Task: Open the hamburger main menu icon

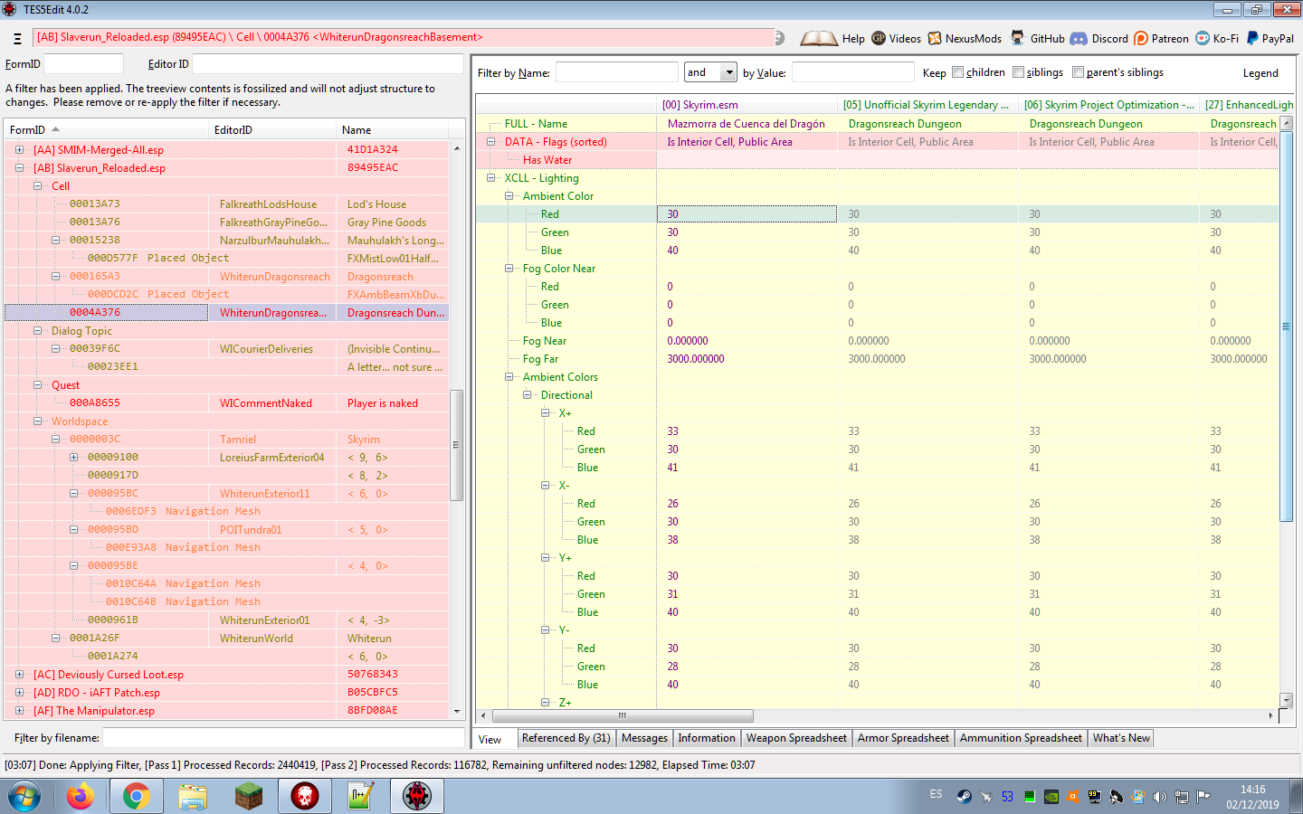Action: coord(17,38)
